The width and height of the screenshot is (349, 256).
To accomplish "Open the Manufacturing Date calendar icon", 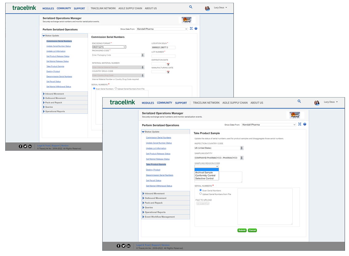I will [x=168, y=72].
